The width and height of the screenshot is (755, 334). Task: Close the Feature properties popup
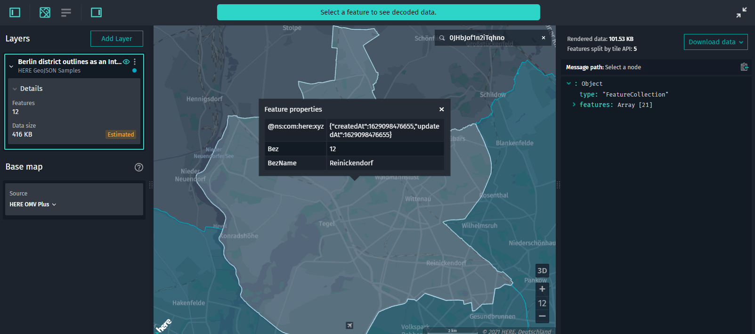tap(442, 109)
